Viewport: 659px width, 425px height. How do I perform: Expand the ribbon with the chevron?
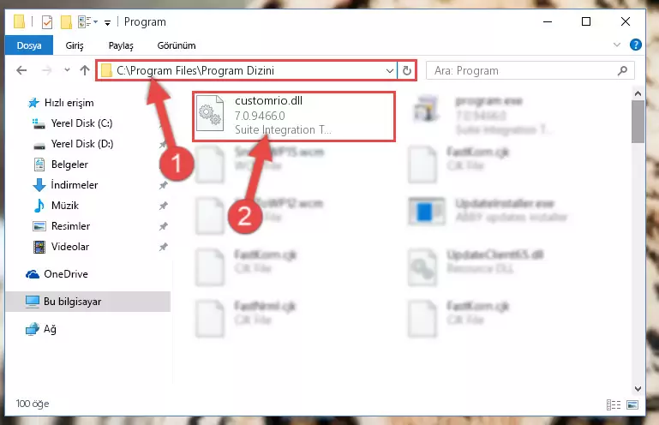[x=616, y=45]
